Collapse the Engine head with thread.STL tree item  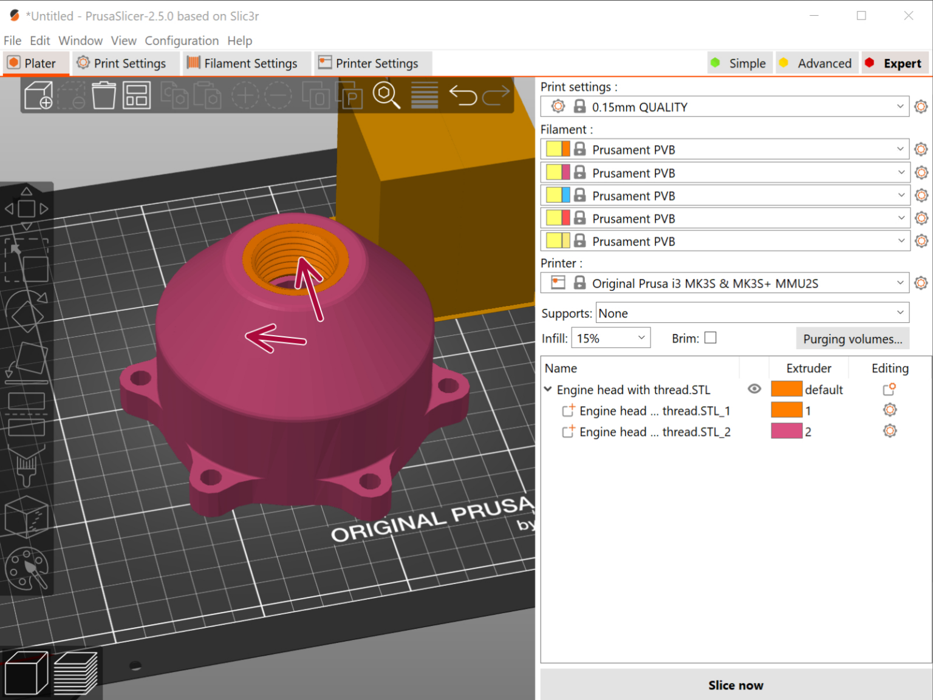[548, 389]
